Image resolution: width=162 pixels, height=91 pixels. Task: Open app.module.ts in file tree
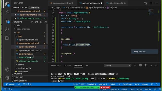[26, 54]
